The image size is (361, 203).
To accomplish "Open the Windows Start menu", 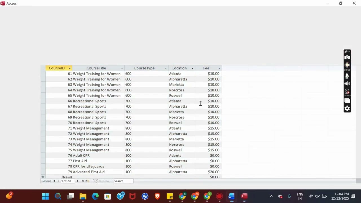I will pos(45,196).
